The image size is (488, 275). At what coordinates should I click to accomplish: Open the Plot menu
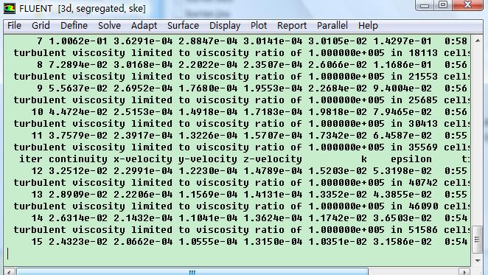pos(259,26)
